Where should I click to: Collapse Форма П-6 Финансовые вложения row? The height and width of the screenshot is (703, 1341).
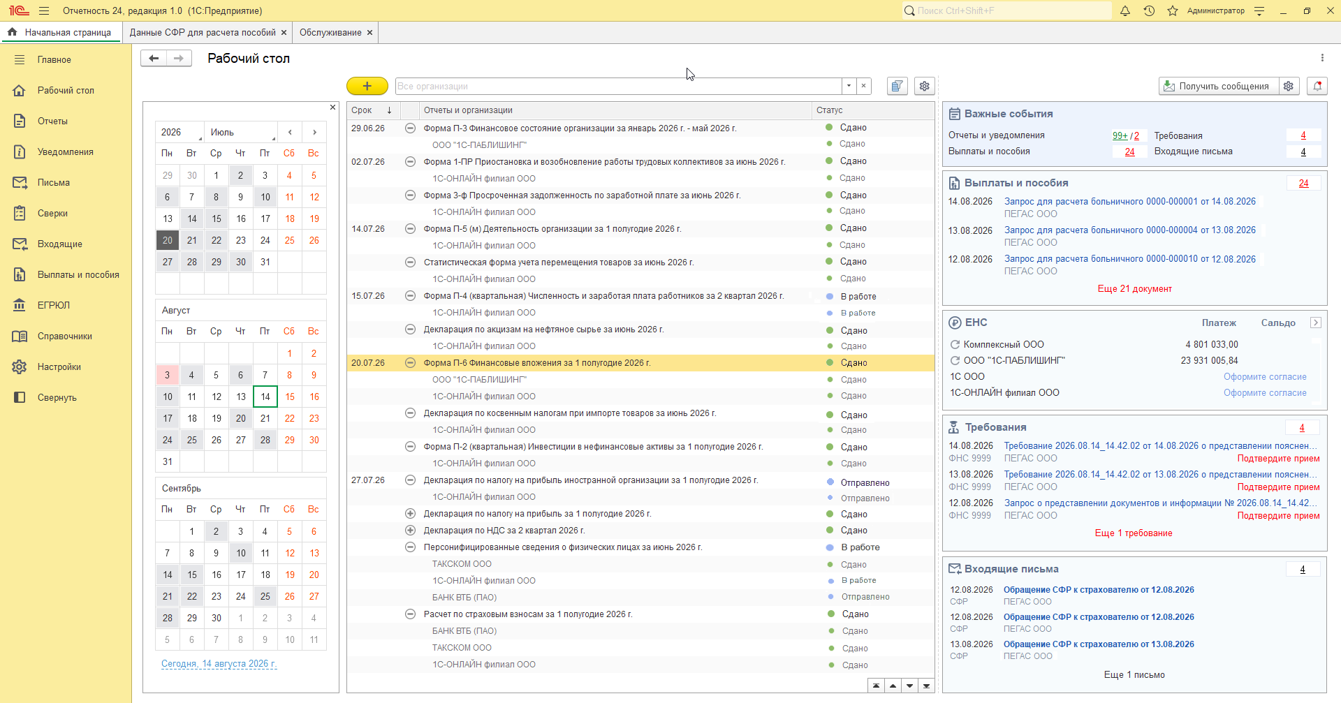coord(411,363)
